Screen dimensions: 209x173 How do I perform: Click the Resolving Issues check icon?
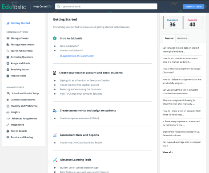coord(8,69)
